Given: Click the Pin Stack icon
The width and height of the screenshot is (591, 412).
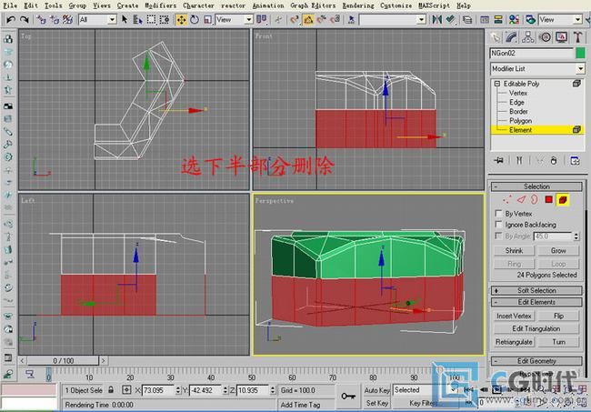Looking at the screenshot, I should 498,161.
